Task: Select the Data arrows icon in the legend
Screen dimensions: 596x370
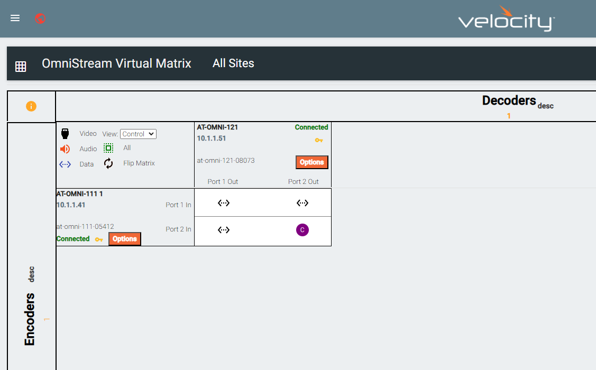Action: pos(65,164)
